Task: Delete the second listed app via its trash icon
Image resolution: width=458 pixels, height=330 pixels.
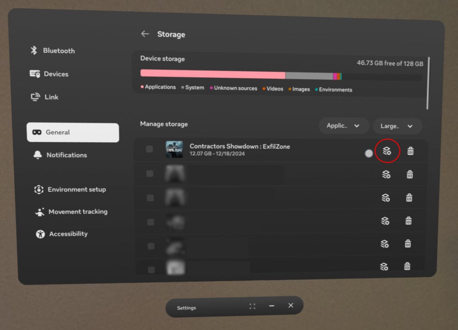Action: 410,174
